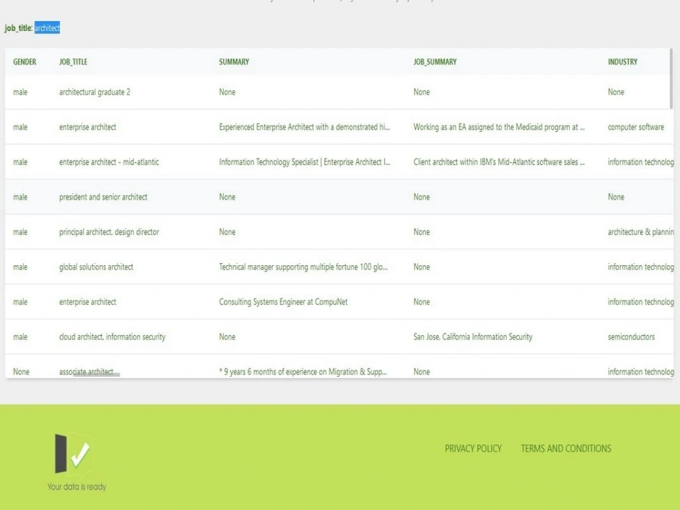Sort by the JOB_TITLE column header
Viewport: 680px width, 510px height.
pos(73,62)
